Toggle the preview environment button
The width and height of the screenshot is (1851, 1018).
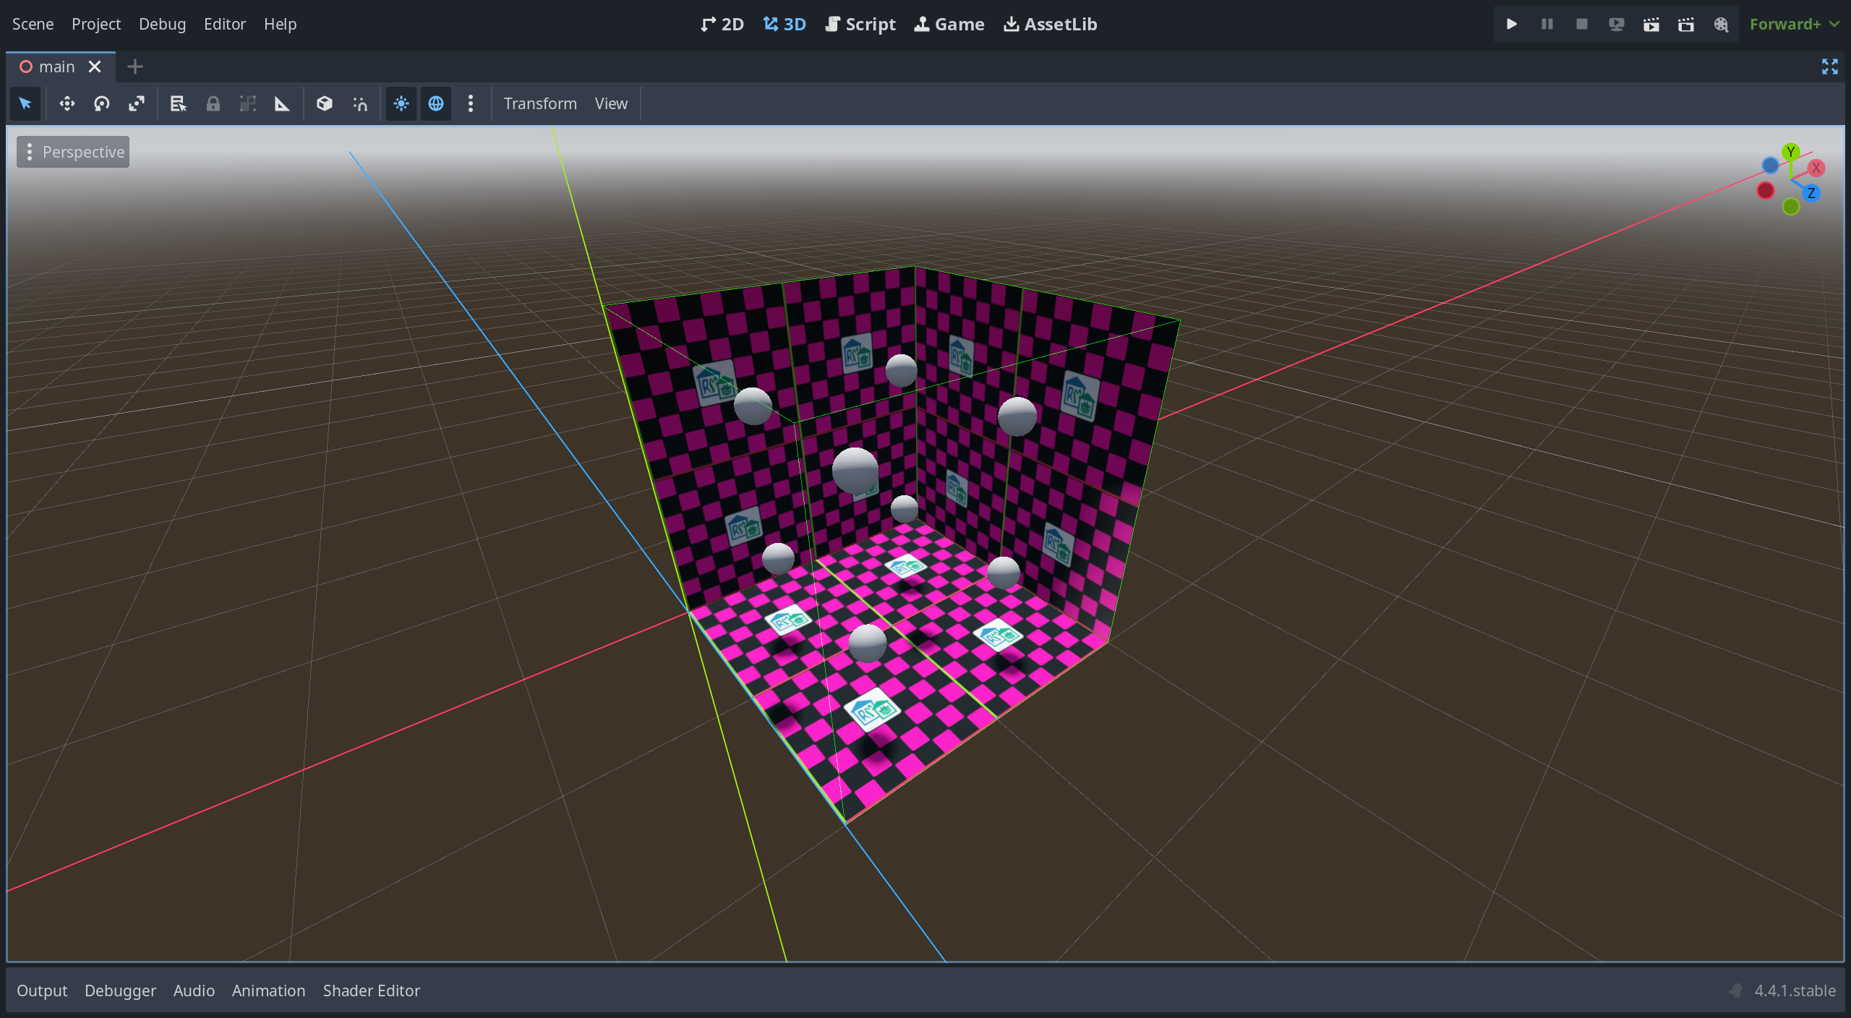[436, 103]
